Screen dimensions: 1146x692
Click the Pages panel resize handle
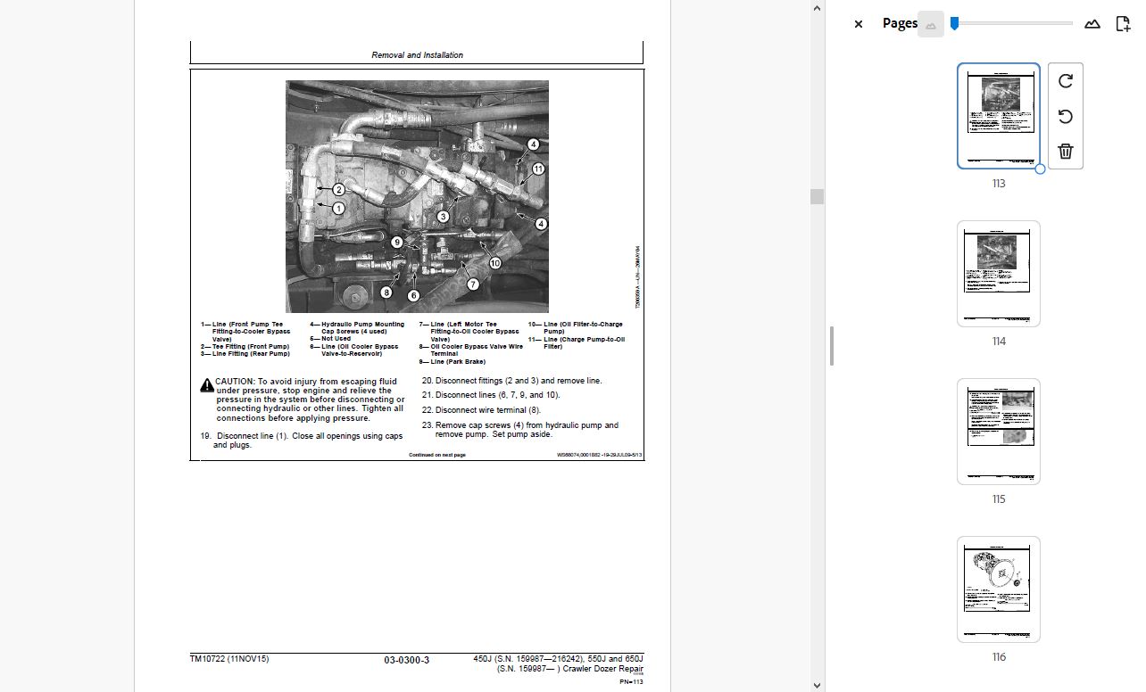tap(832, 346)
